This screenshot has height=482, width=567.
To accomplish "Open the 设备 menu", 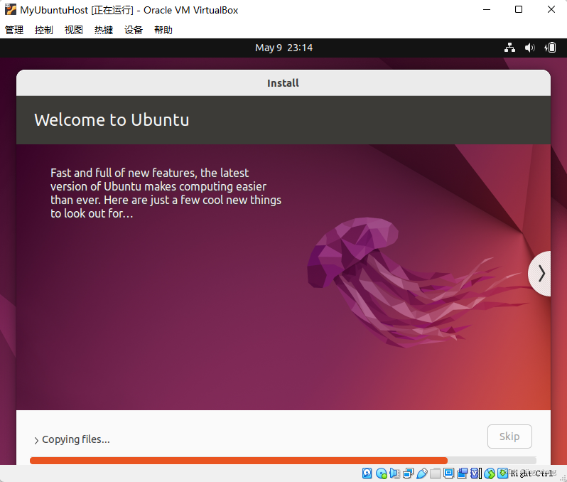I will 134,30.
